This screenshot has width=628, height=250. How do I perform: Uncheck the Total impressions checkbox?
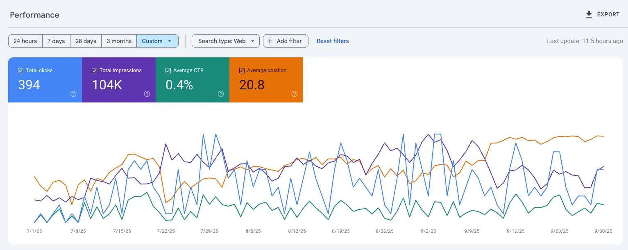[x=94, y=70]
